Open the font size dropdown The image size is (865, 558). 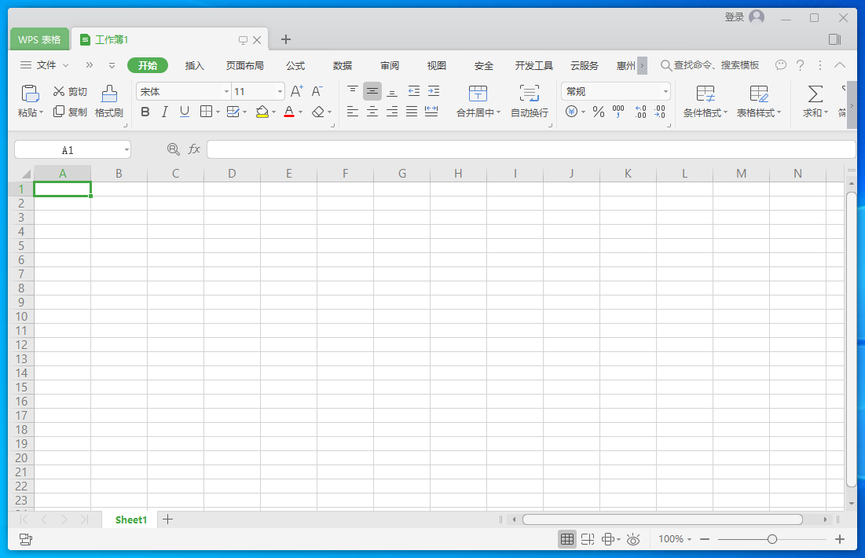280,92
